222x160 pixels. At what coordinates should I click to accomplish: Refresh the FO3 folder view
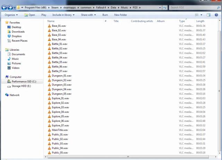(165, 8)
